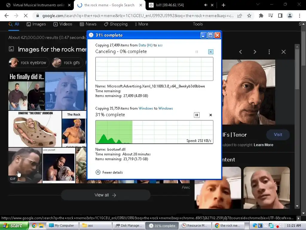Image resolution: width=306 pixels, height=230 pixels.
Task: Open media control icon in toolbar
Action: [270, 16]
